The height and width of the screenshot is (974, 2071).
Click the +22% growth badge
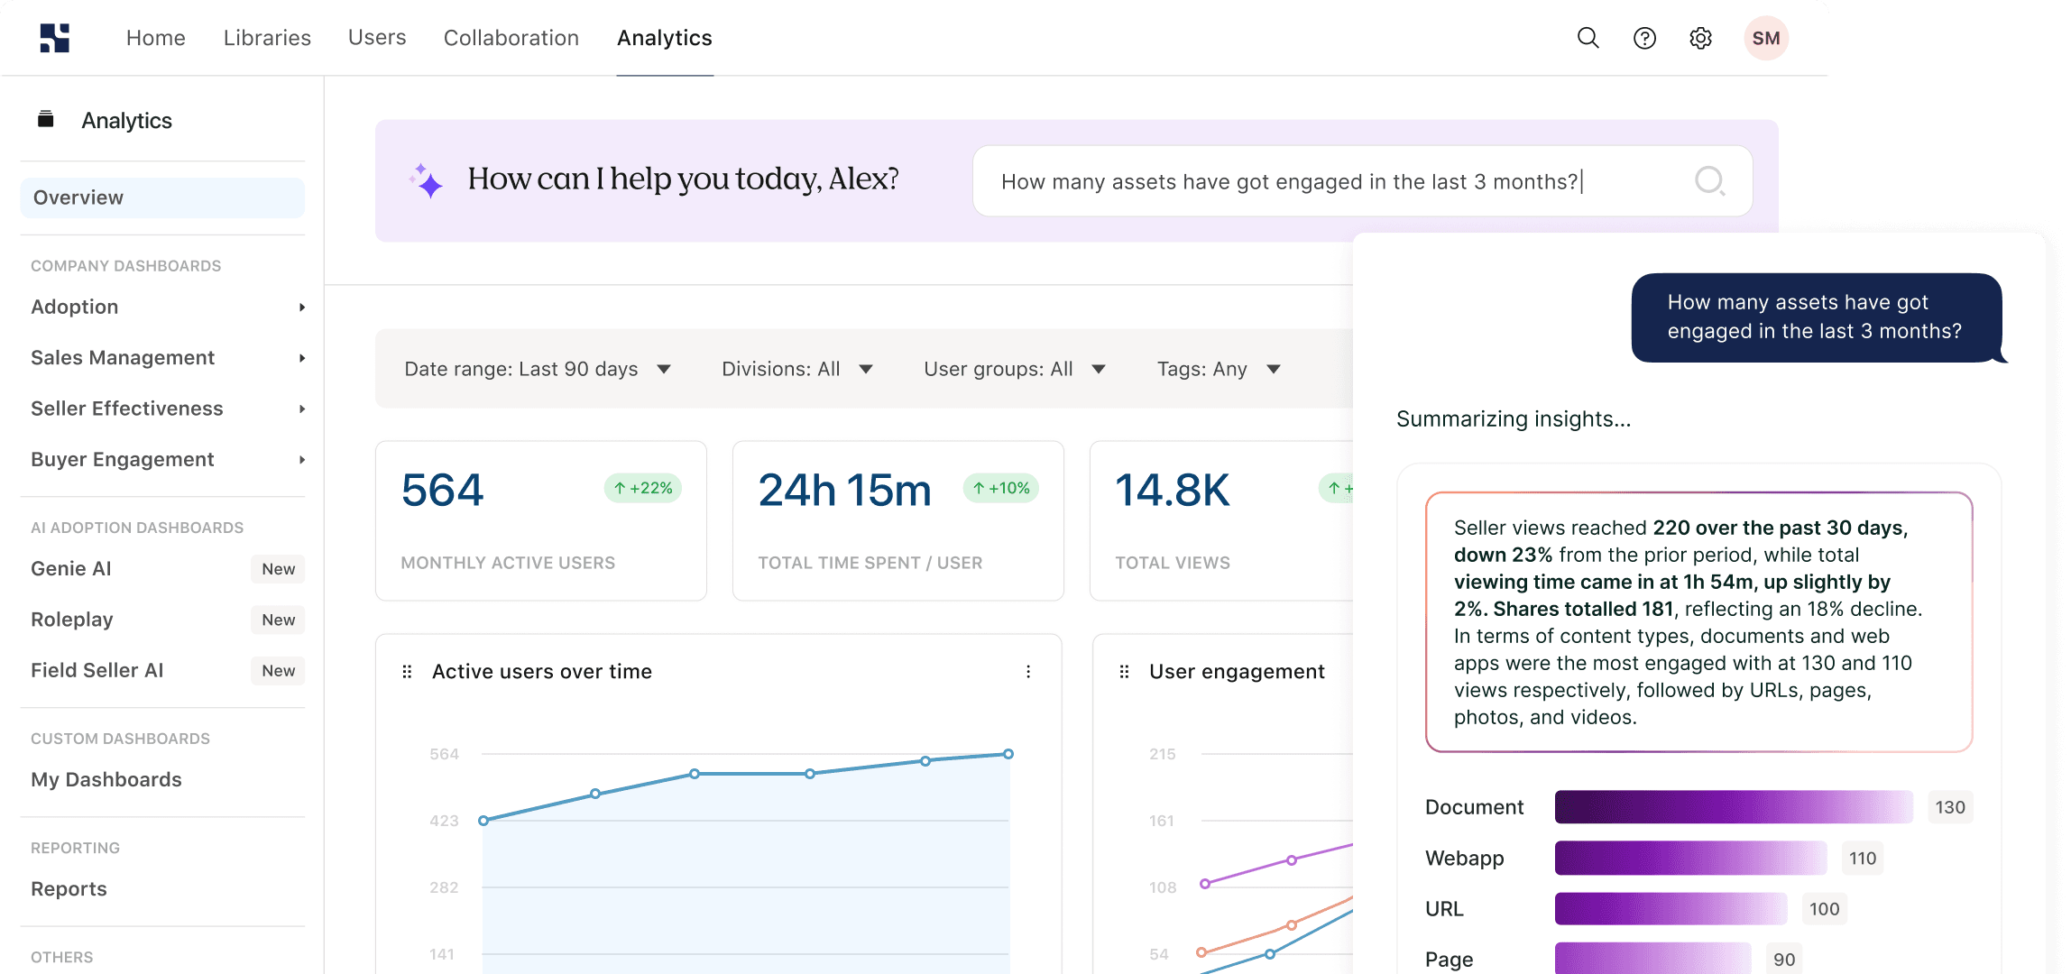(x=643, y=488)
